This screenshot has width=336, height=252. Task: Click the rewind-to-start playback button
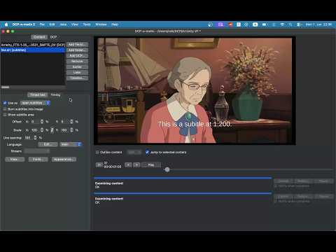coord(99,165)
